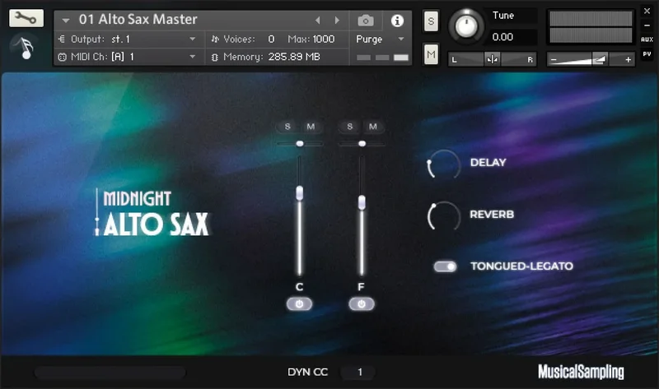
Task: Open snapshot view with camera icon
Action: [x=366, y=20]
